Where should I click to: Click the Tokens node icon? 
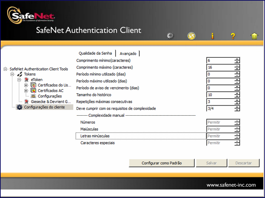[19, 74]
